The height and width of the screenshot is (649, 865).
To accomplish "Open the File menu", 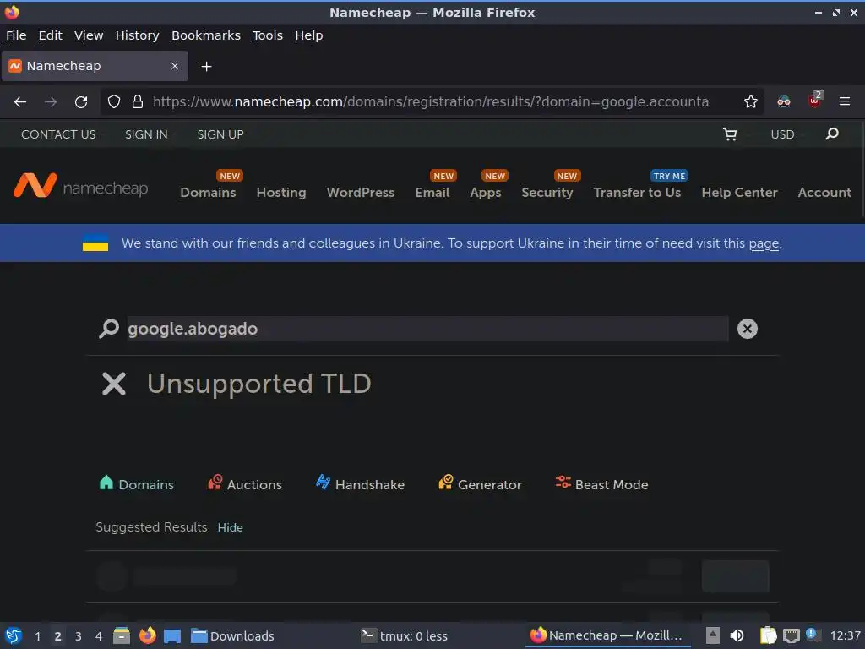I will click(16, 35).
